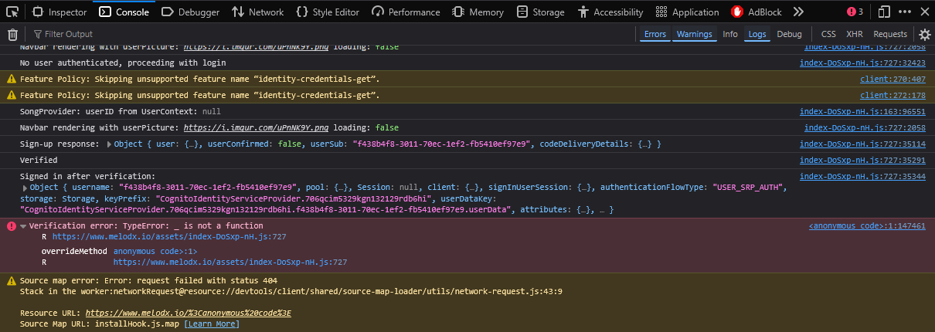Expand the Sign-up response Object
Image resolution: width=935 pixels, height=332 pixels.
click(109, 144)
